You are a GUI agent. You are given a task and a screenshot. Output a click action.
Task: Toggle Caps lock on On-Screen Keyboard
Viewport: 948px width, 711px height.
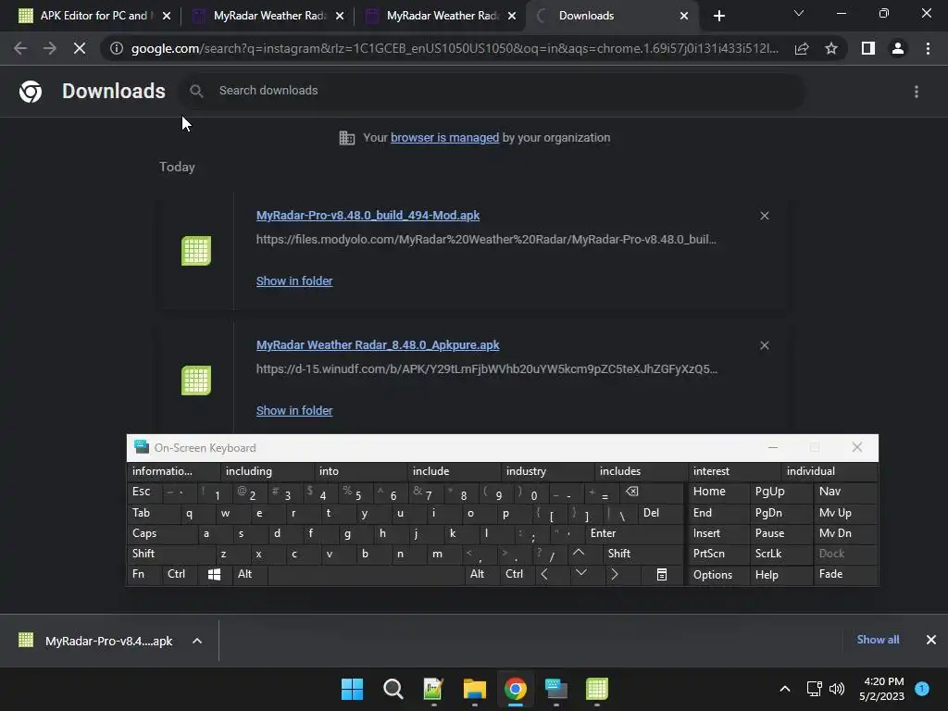[x=162, y=533]
